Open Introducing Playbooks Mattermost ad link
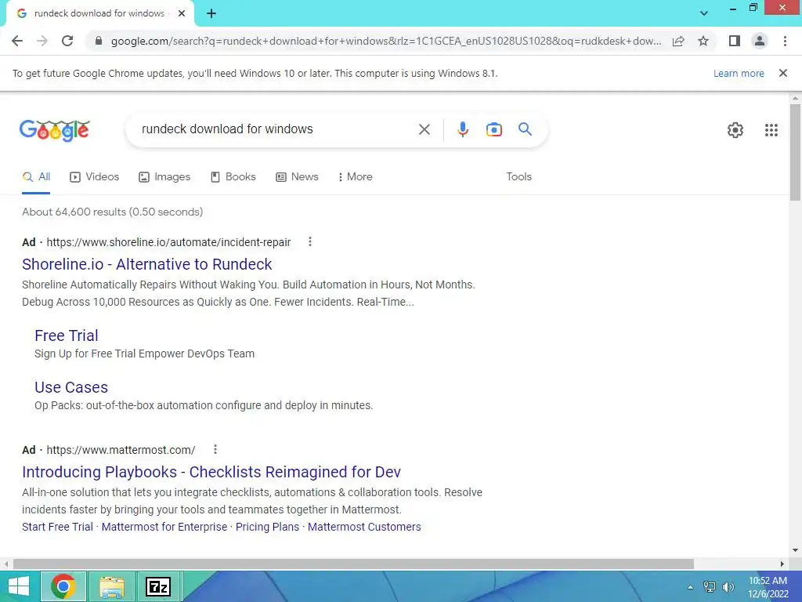The height and width of the screenshot is (602, 802). click(x=211, y=472)
